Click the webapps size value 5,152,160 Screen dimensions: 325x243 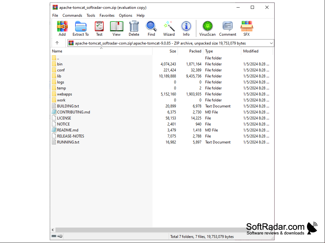(168, 94)
